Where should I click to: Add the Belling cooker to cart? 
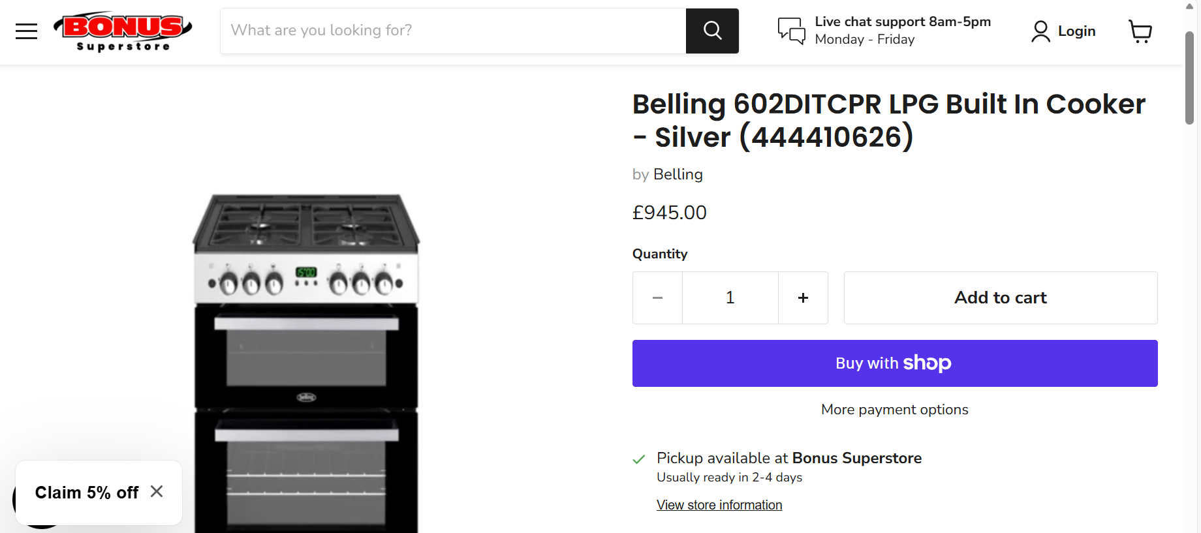[x=1000, y=297]
